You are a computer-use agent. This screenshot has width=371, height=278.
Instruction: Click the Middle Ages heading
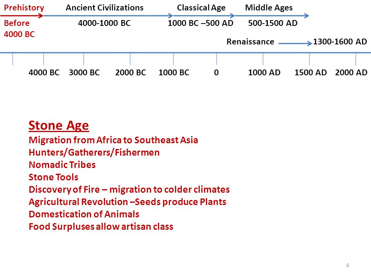click(269, 8)
